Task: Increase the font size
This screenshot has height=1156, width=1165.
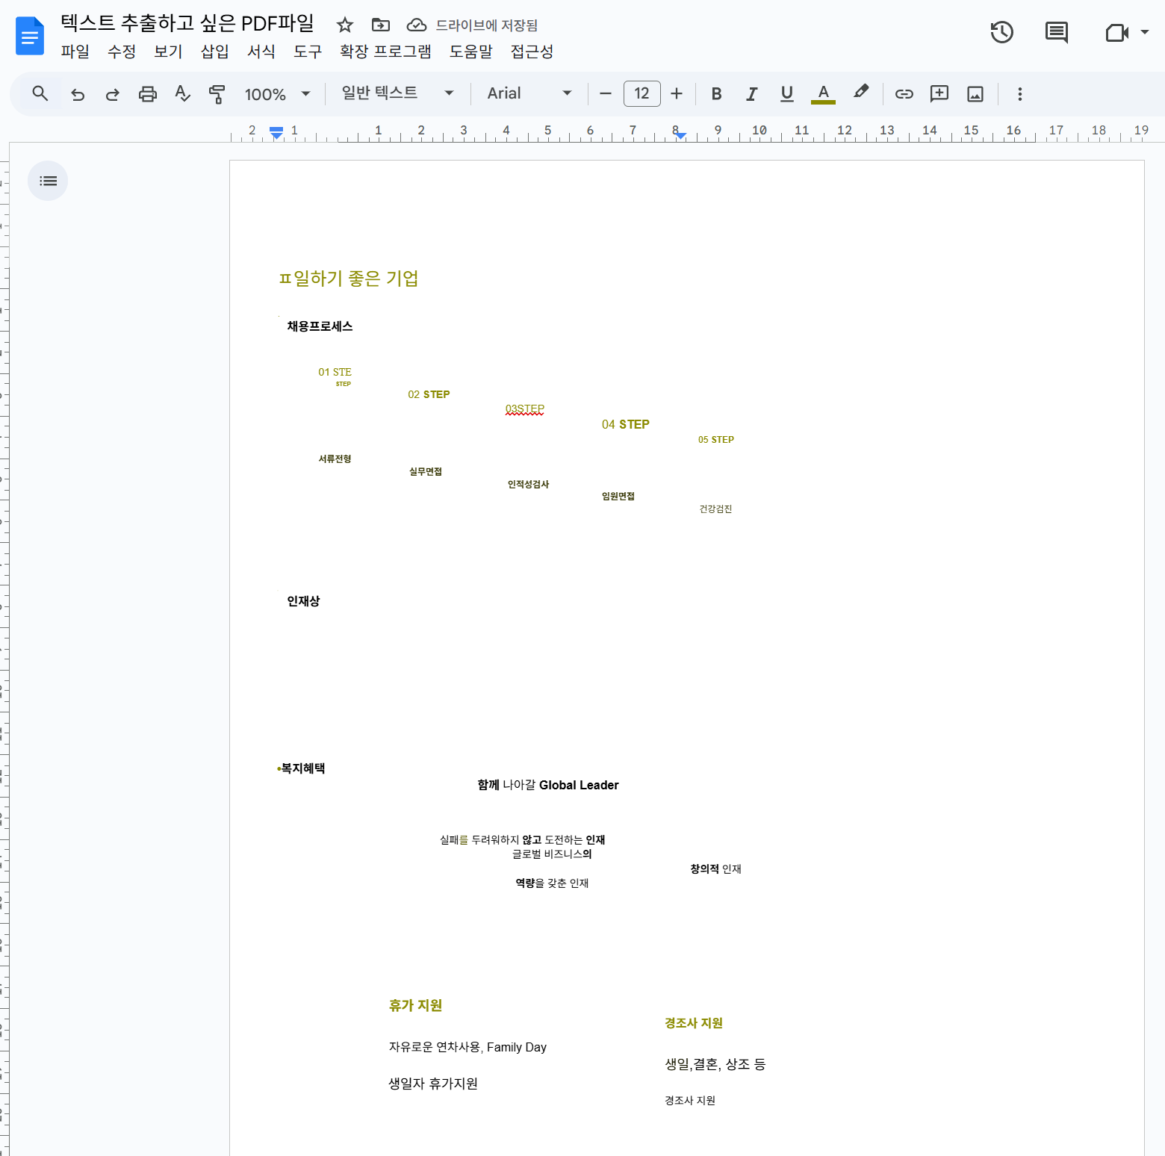Action: coord(677,93)
